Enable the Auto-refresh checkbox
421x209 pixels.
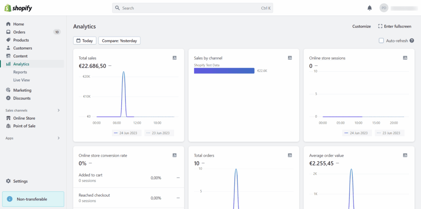click(381, 41)
